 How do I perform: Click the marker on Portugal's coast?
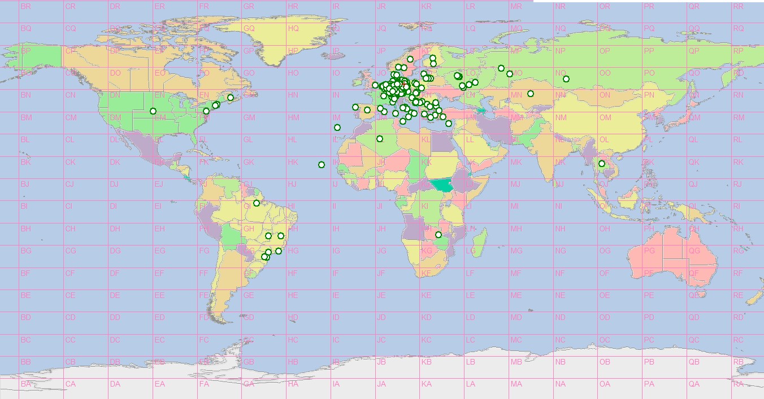pyautogui.click(x=355, y=107)
